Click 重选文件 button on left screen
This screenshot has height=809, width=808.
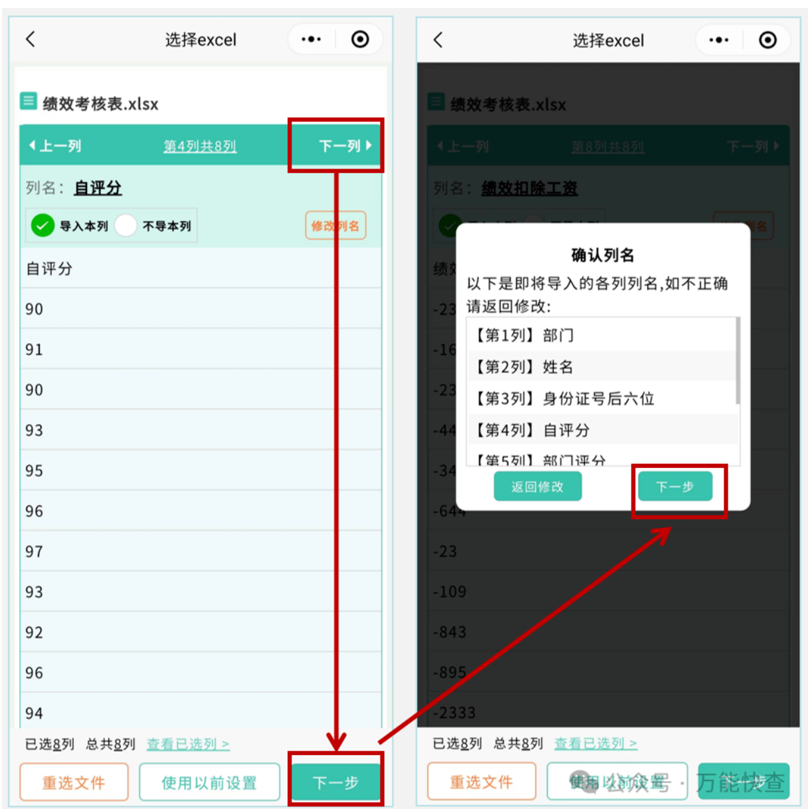point(74,782)
